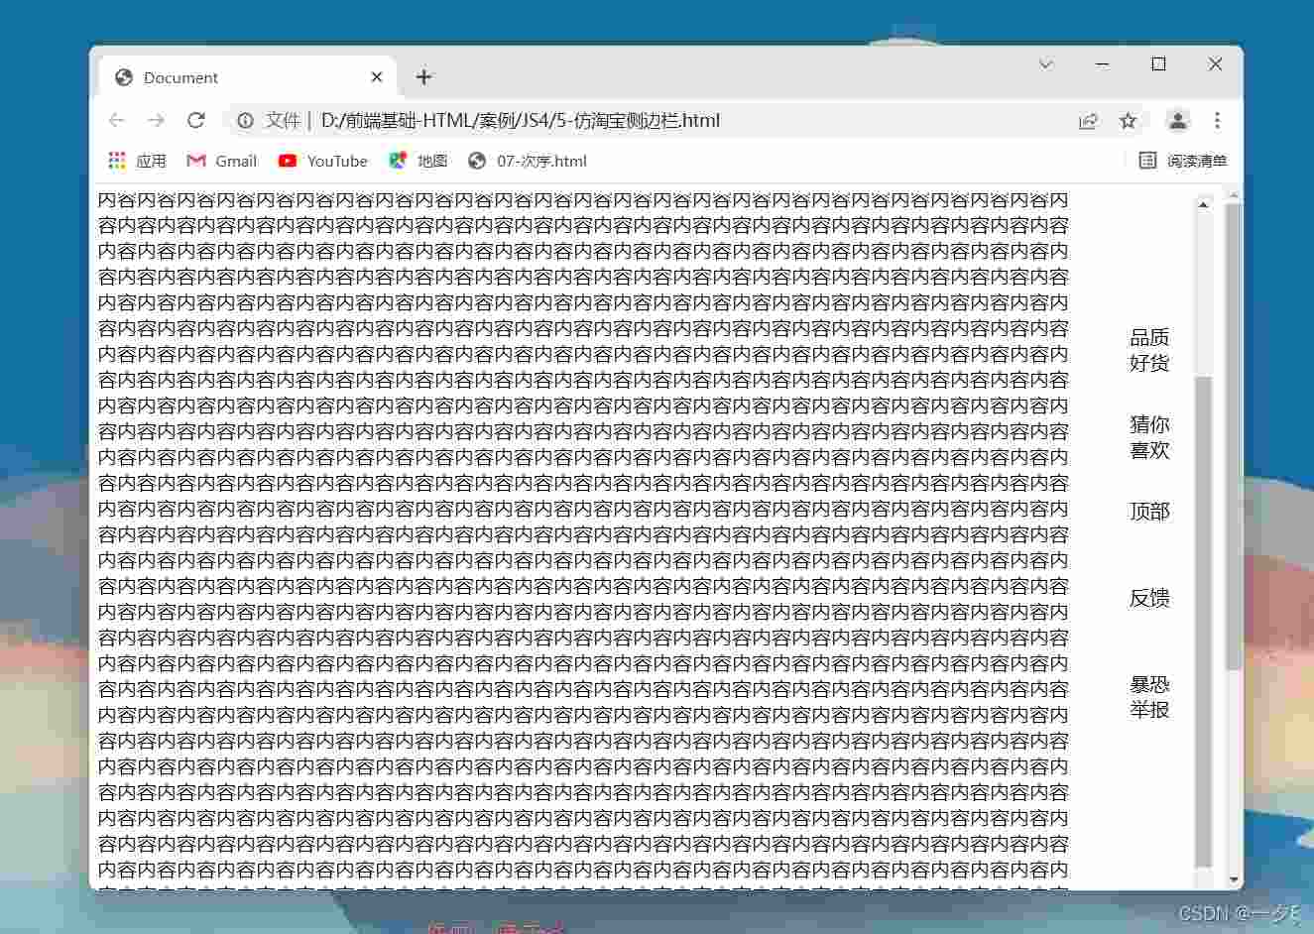Screen dimensions: 1314x934
Task: View site information icon in address bar
Action: tap(245, 120)
